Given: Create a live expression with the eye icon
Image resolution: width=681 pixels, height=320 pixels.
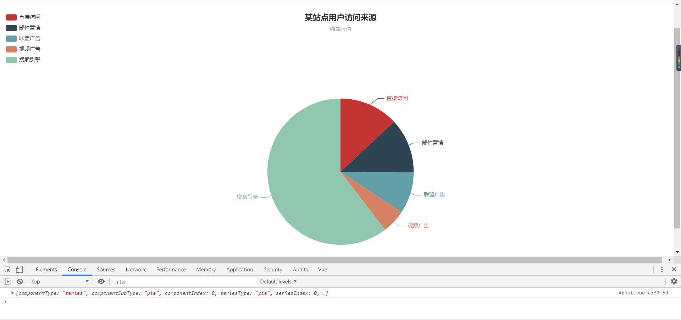Looking at the screenshot, I should (x=101, y=281).
